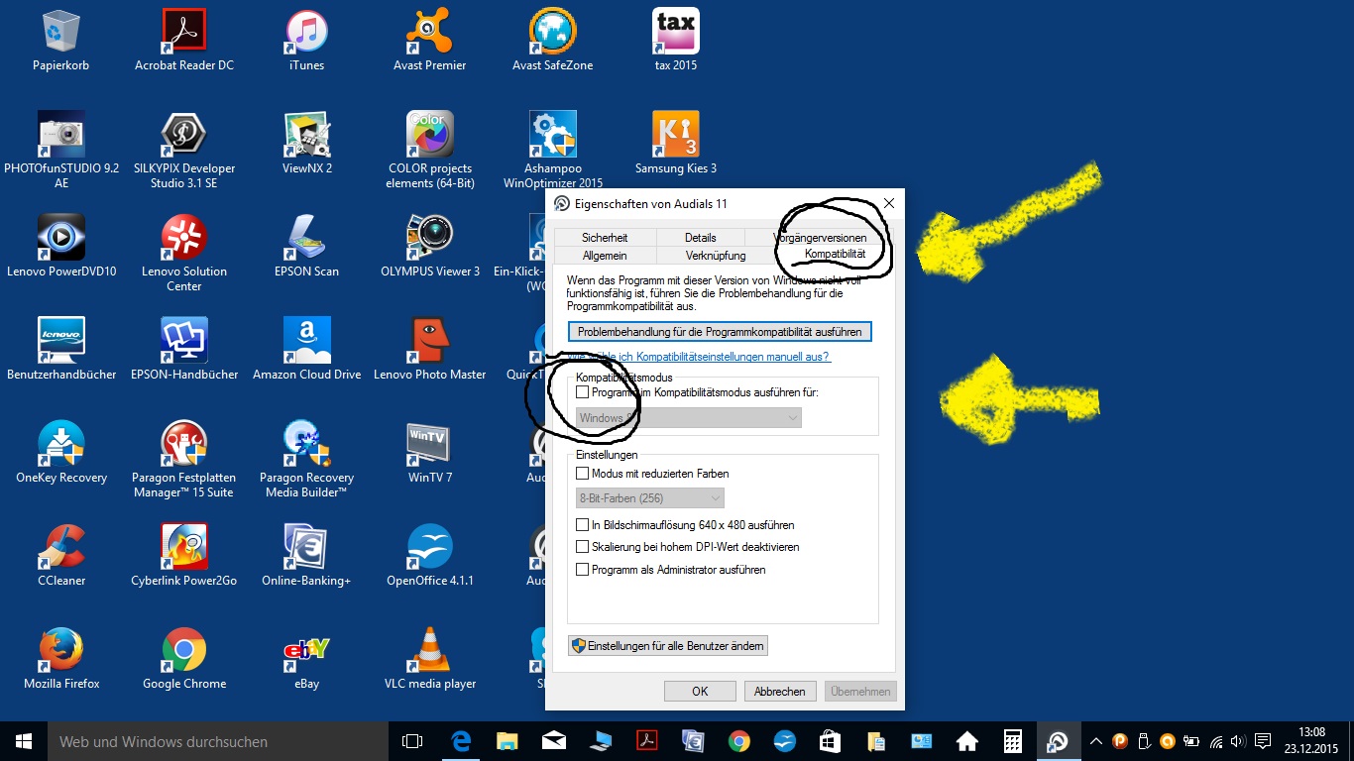Launch Microsoft Edge from the taskbar
Image resolution: width=1354 pixels, height=761 pixels.
tap(461, 741)
